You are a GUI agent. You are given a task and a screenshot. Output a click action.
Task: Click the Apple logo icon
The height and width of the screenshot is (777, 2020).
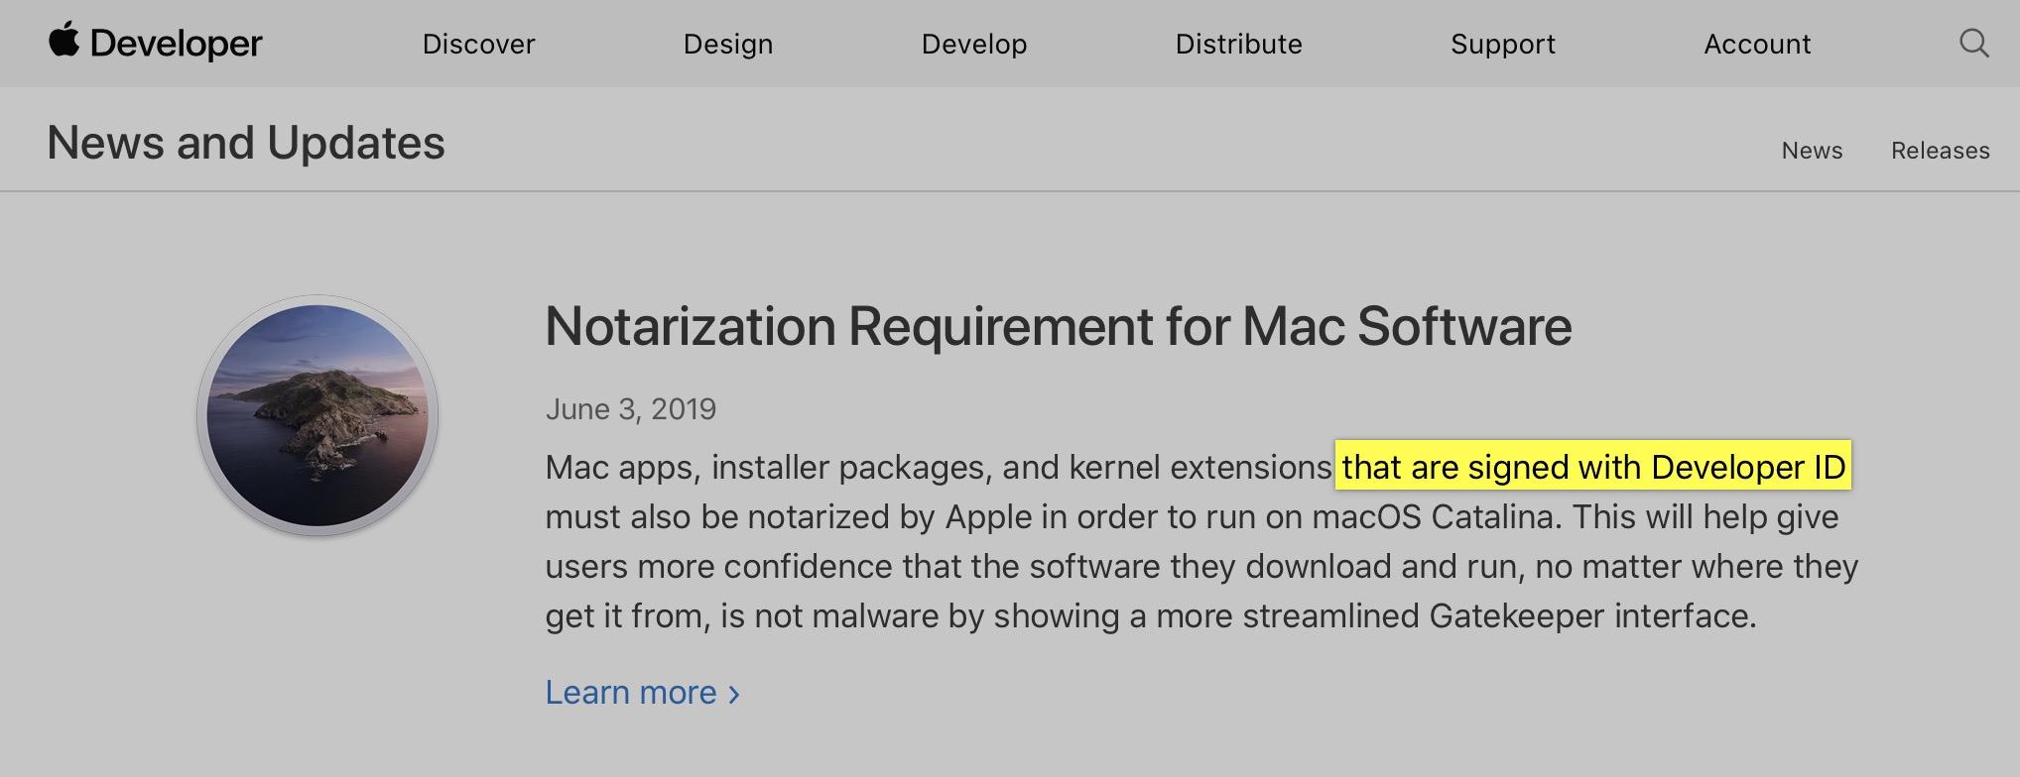tap(64, 41)
